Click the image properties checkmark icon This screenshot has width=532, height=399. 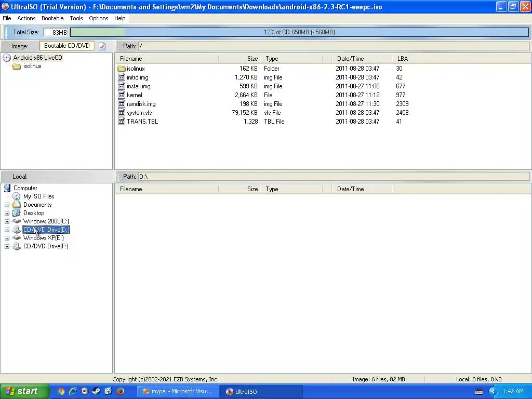[102, 46]
